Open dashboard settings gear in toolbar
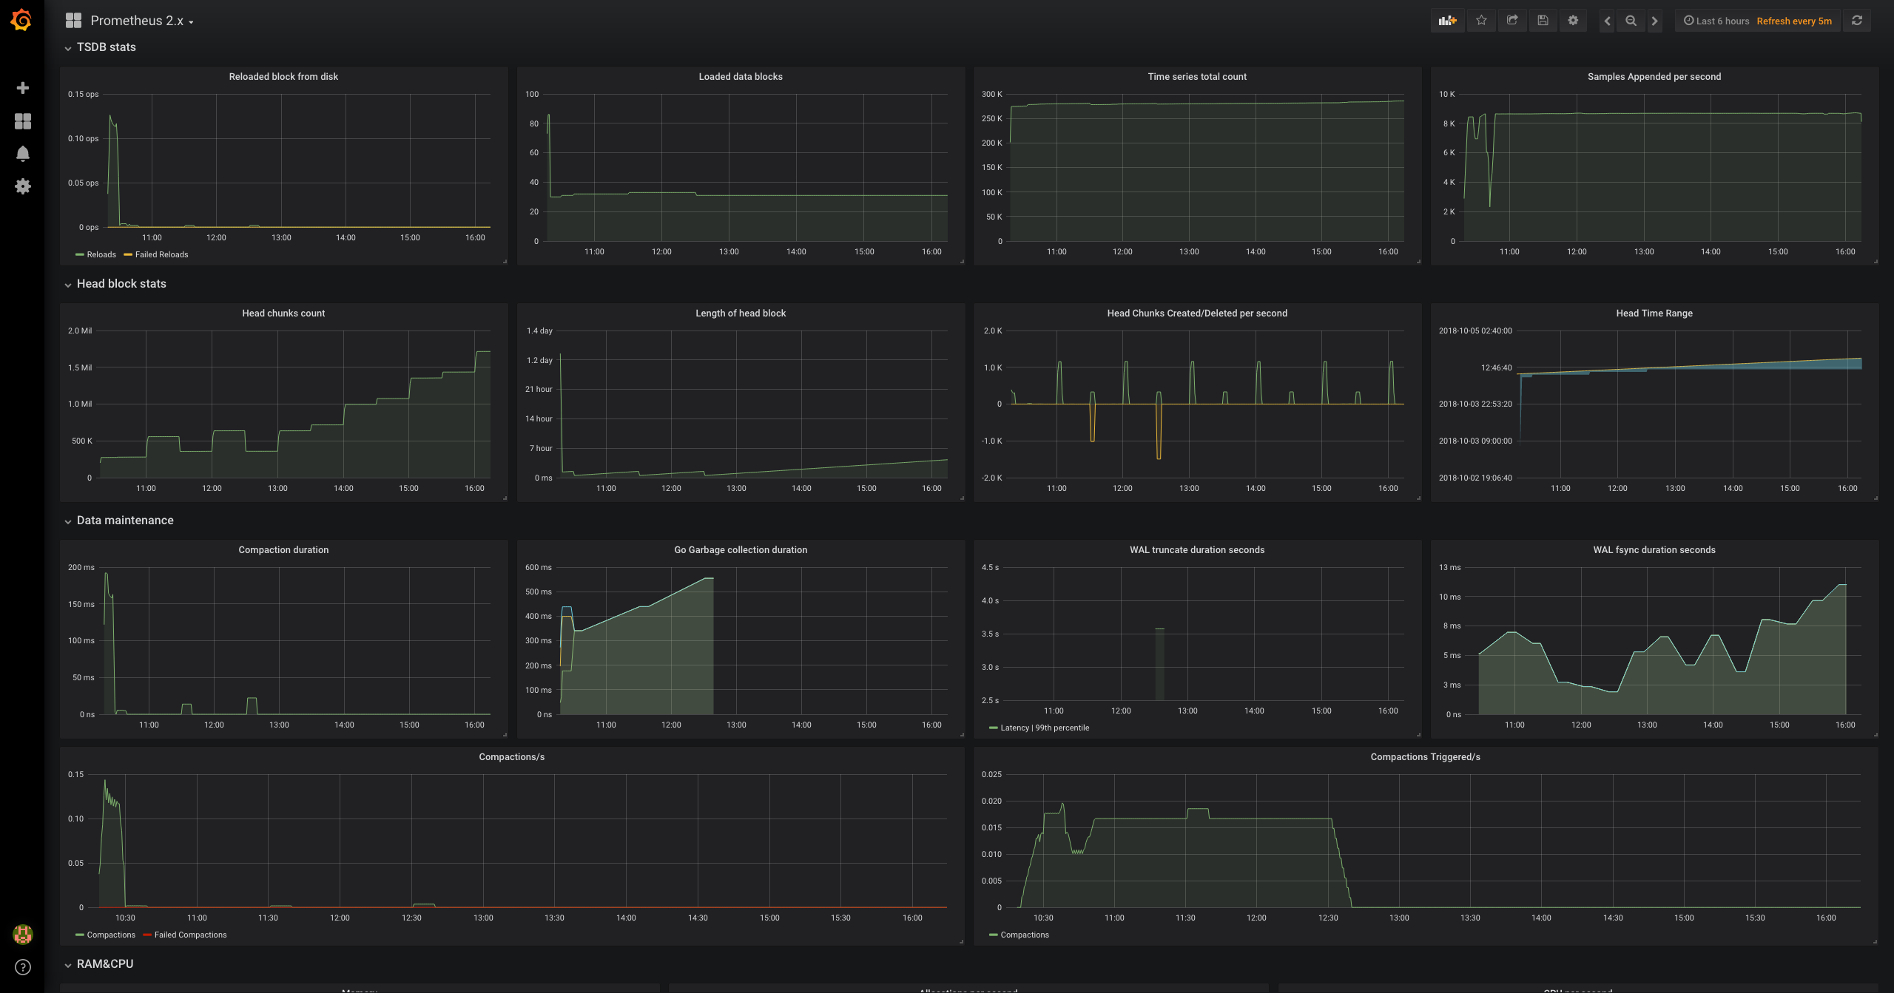 [1573, 21]
